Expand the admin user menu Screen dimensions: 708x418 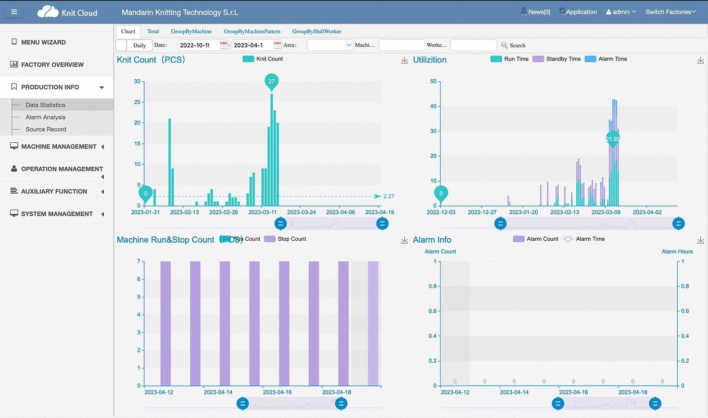point(621,12)
